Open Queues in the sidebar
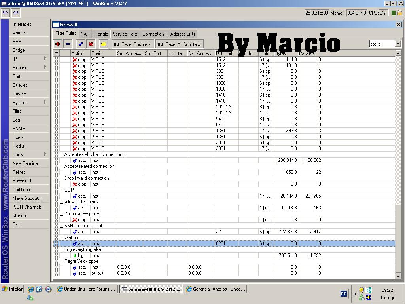 (29, 85)
